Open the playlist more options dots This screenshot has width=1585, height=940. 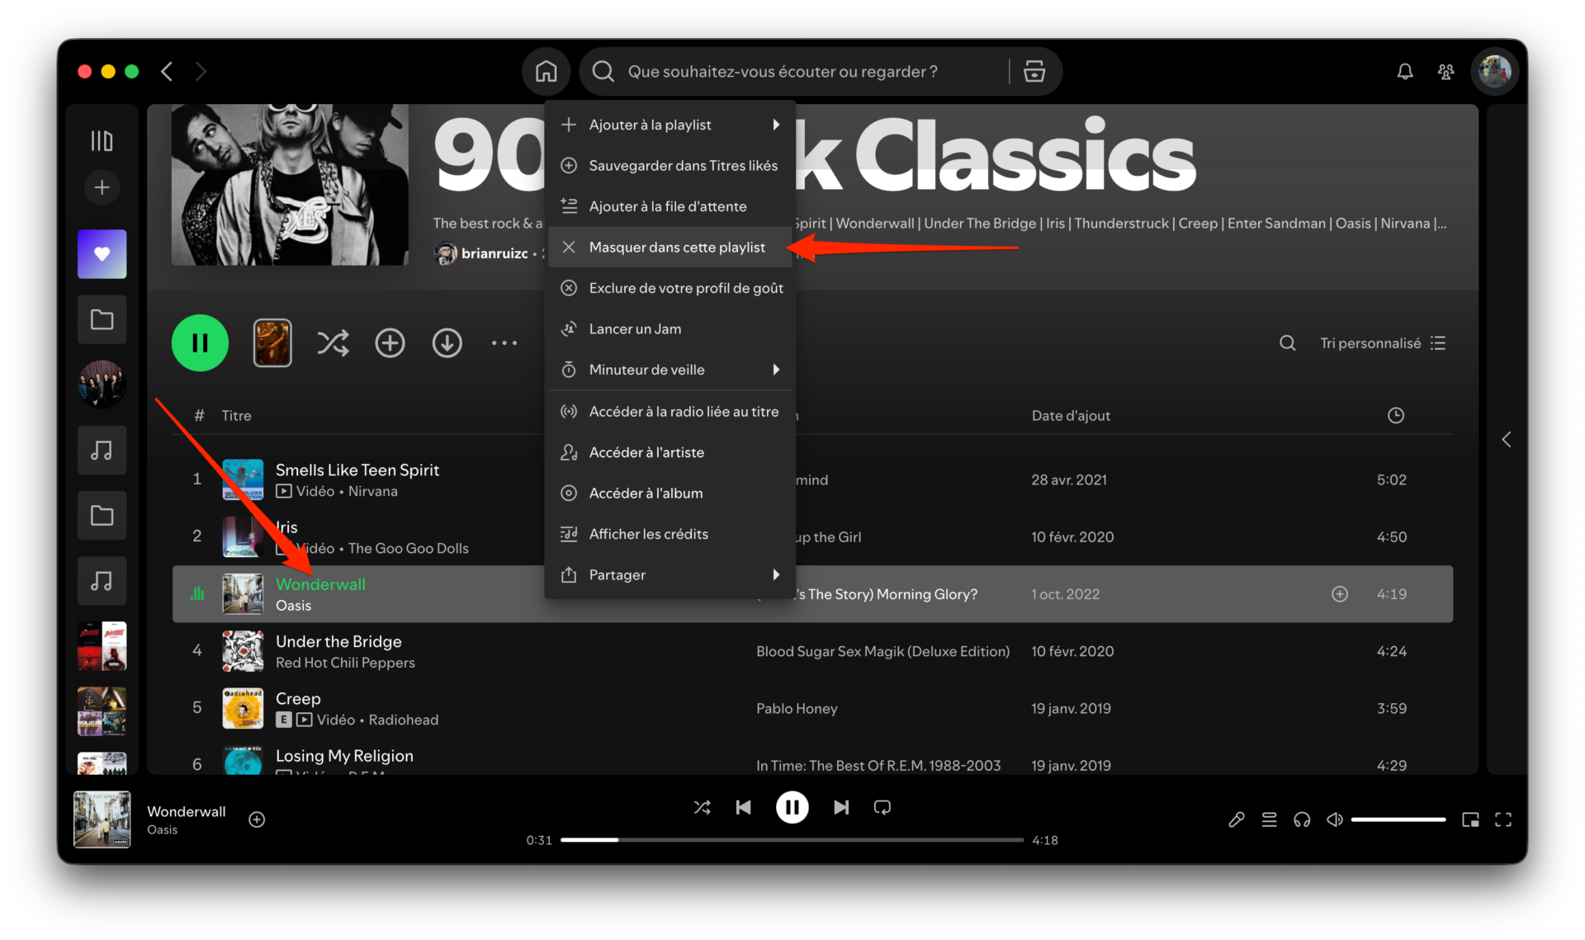[x=504, y=342]
